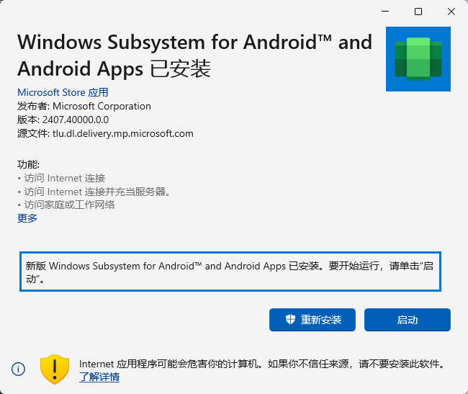Minimize the installer window

[385, 12]
